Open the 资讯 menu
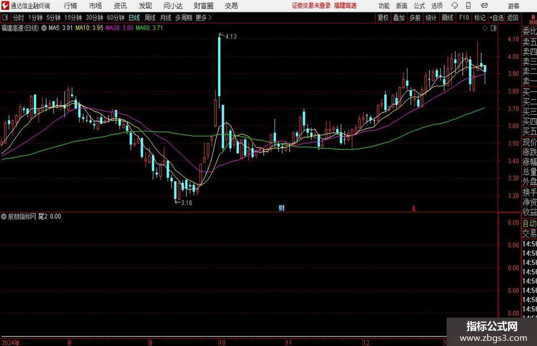 tap(120, 6)
